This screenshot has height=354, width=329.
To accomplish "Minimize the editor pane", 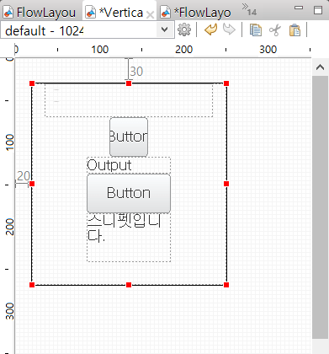I will (x=299, y=8).
